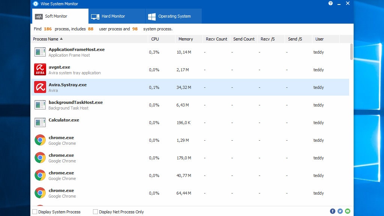Open the help question mark icon
The image size is (384, 216).
(x=330, y=3)
